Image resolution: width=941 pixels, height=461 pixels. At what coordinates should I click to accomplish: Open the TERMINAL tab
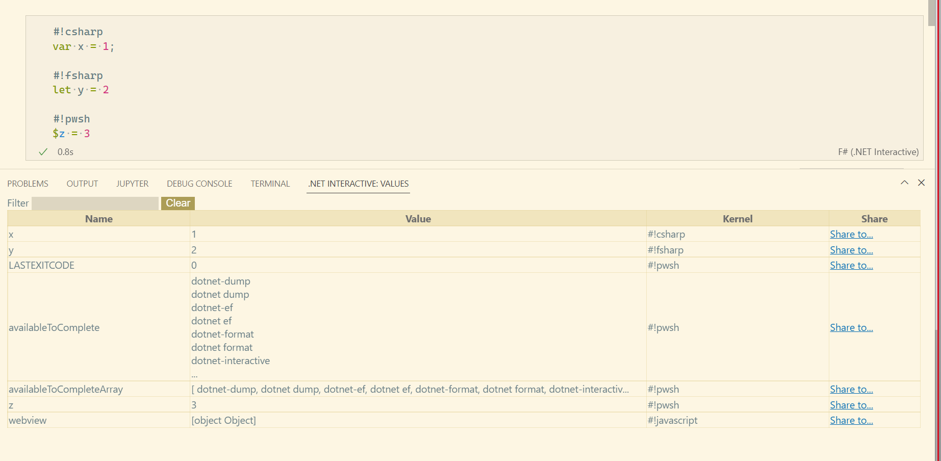270,184
